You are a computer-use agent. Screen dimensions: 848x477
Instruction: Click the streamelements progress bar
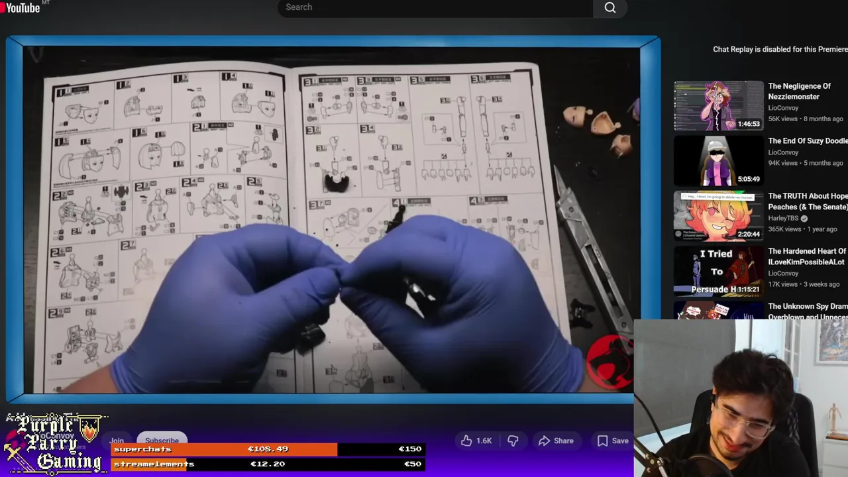(x=268, y=464)
